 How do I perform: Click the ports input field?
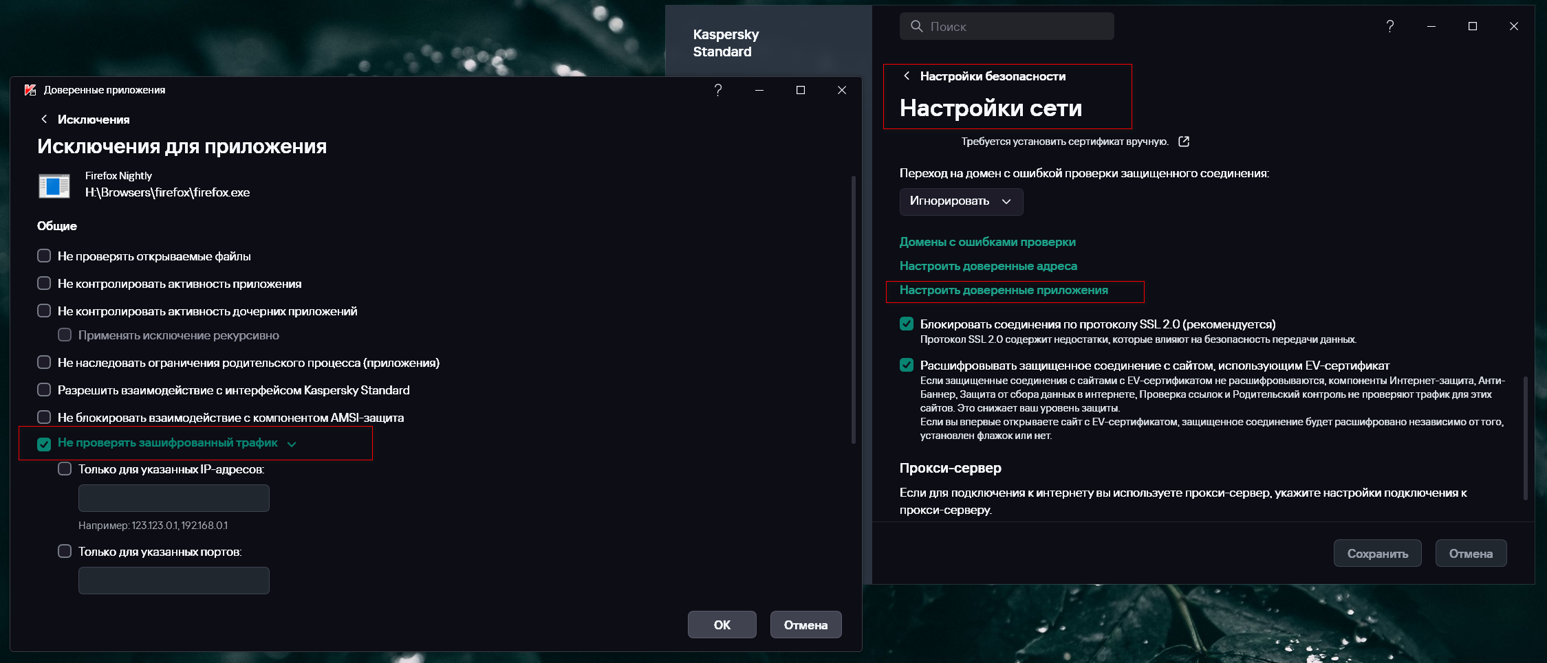pyautogui.click(x=173, y=581)
